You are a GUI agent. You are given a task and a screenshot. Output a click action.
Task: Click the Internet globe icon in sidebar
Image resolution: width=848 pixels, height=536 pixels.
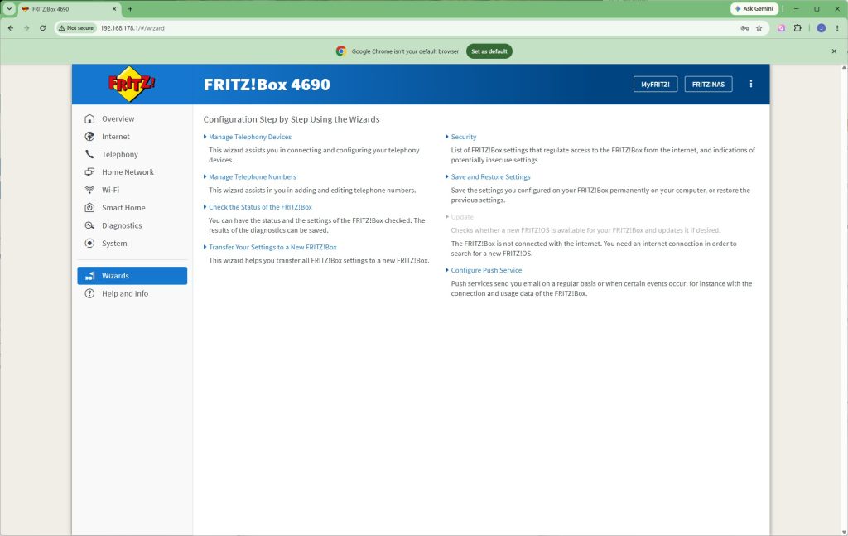coord(89,137)
